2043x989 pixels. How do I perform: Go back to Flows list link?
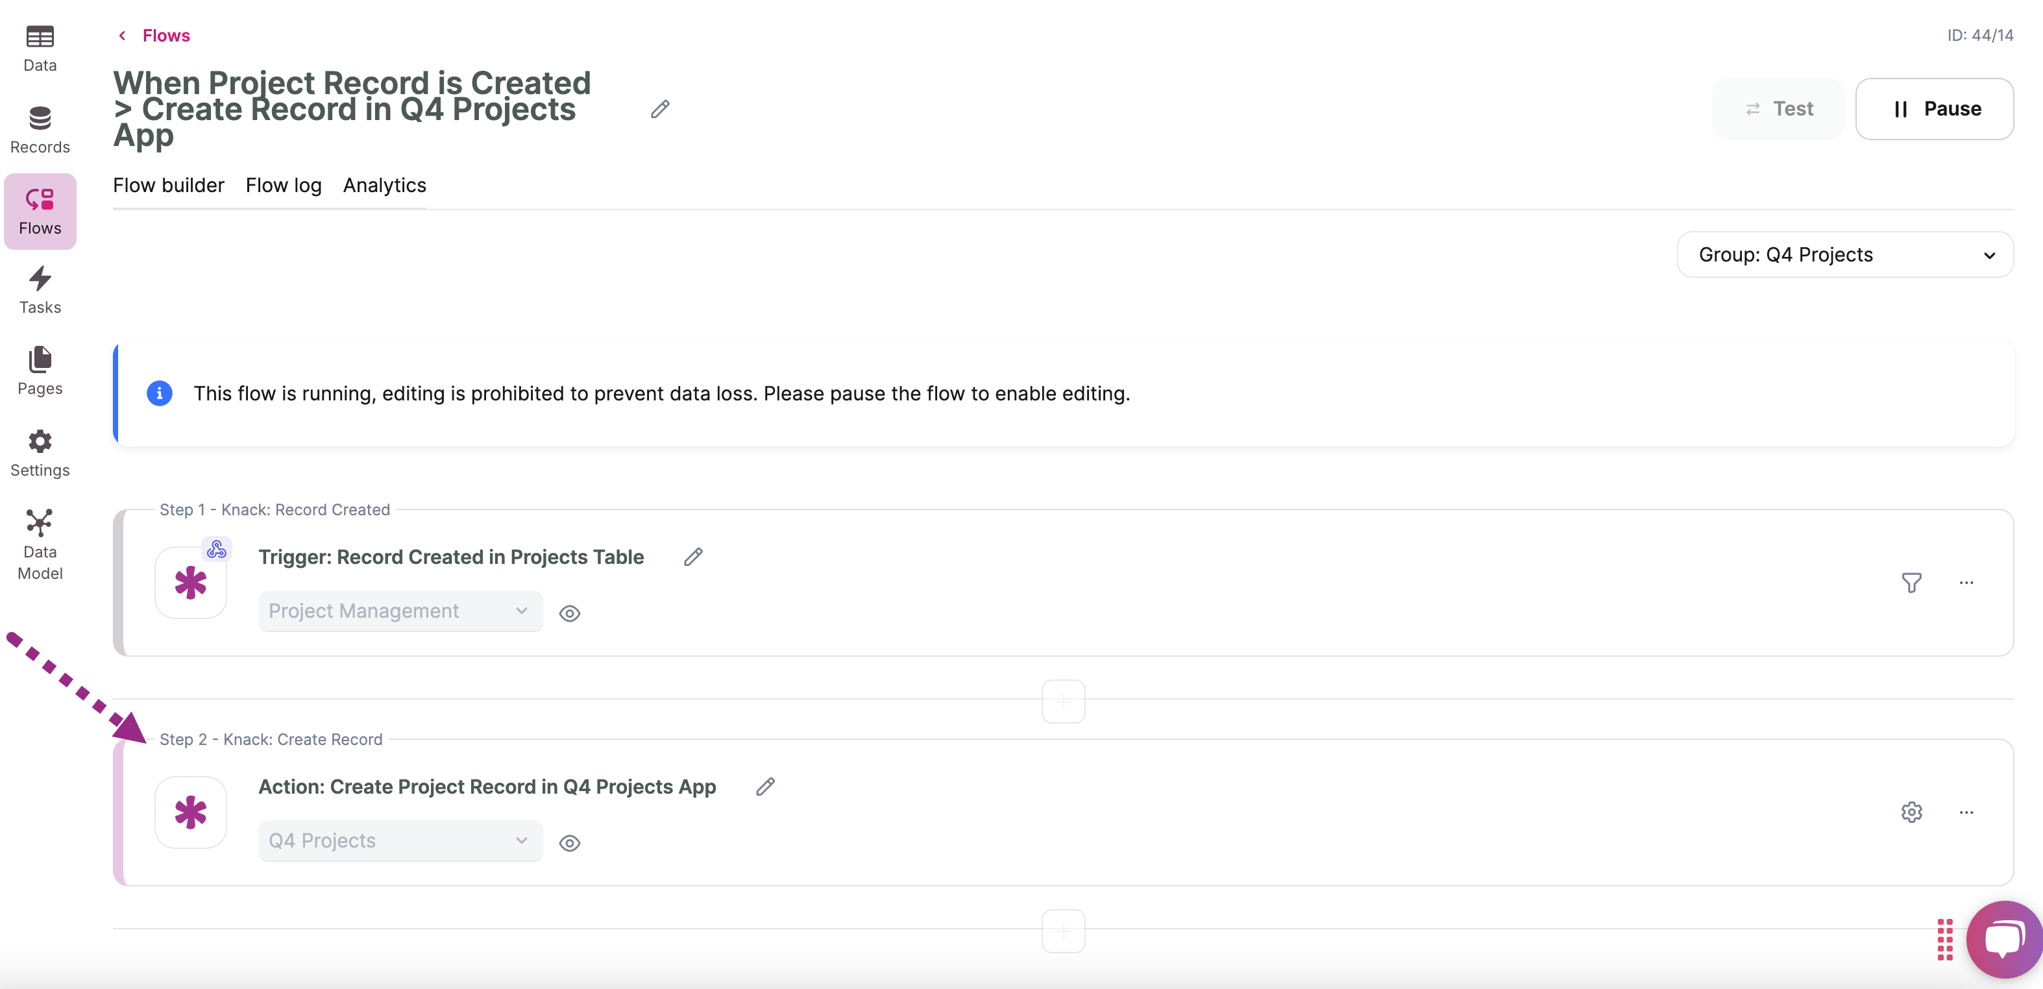pos(165,36)
